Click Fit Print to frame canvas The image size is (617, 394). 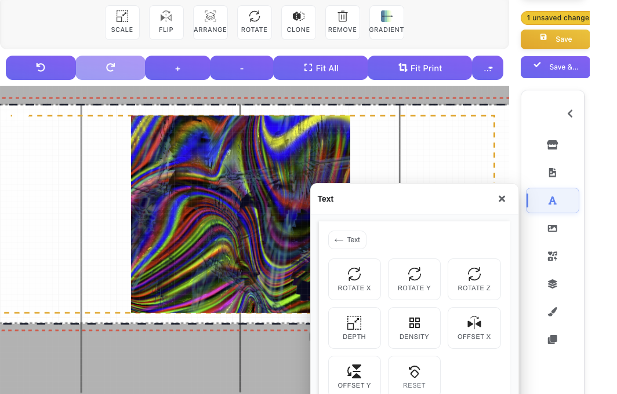click(x=420, y=68)
